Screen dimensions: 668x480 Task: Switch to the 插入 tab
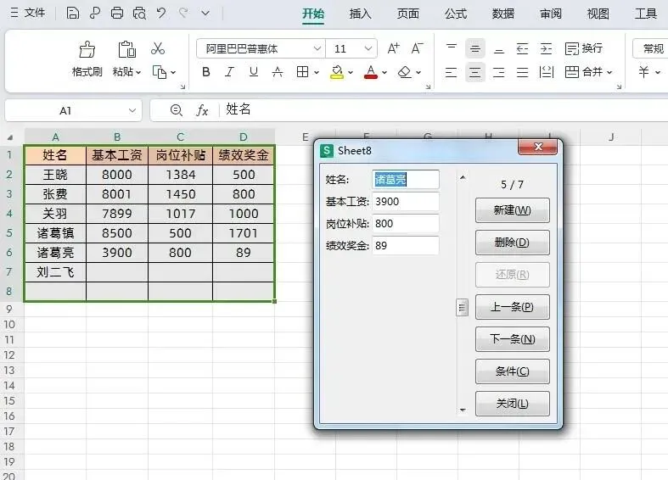point(360,14)
